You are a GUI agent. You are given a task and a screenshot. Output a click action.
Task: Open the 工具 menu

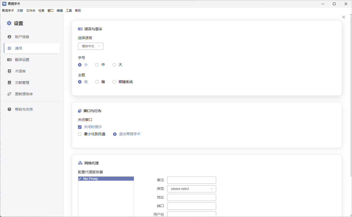69,11
